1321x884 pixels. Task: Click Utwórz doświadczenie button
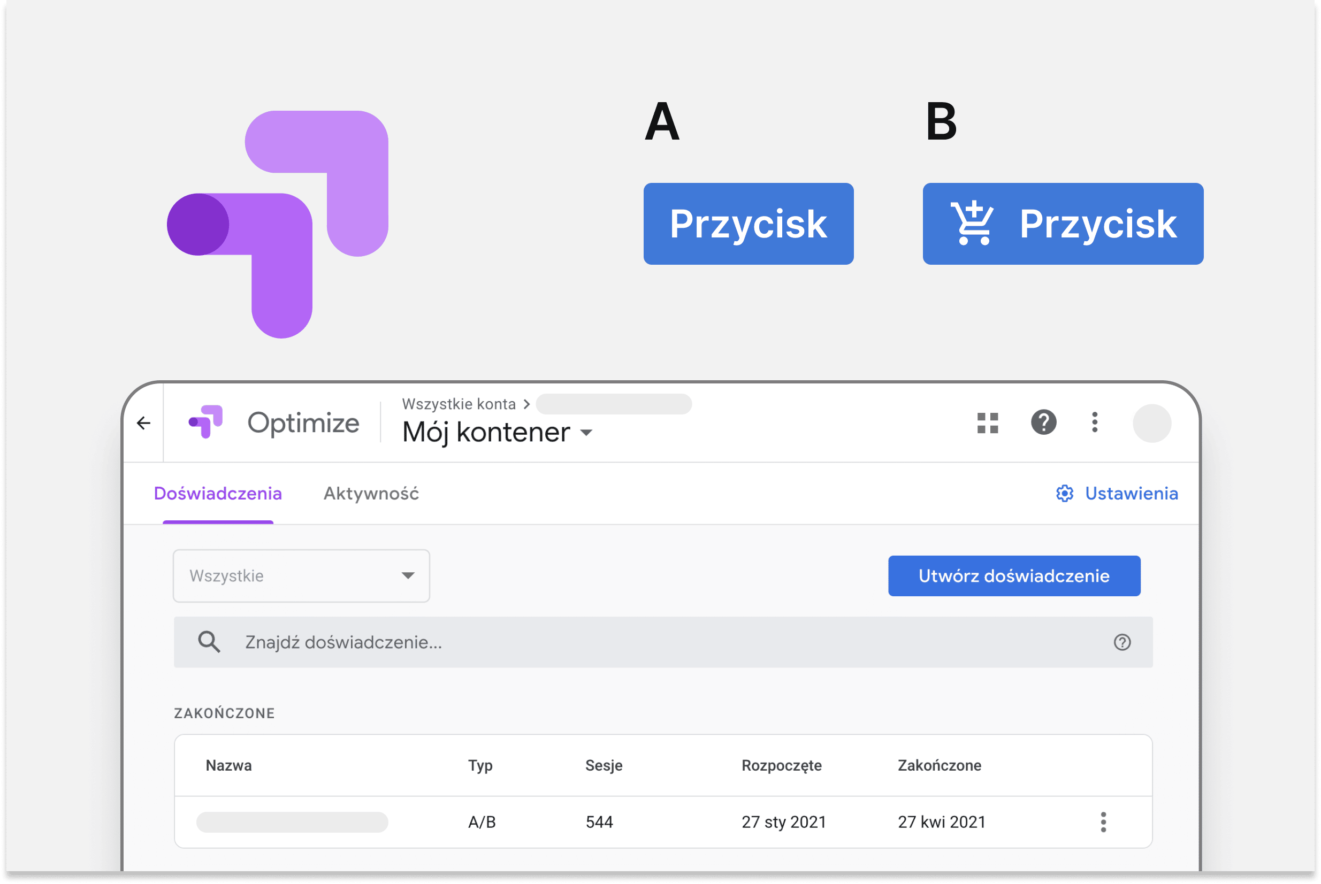pyautogui.click(x=1014, y=576)
